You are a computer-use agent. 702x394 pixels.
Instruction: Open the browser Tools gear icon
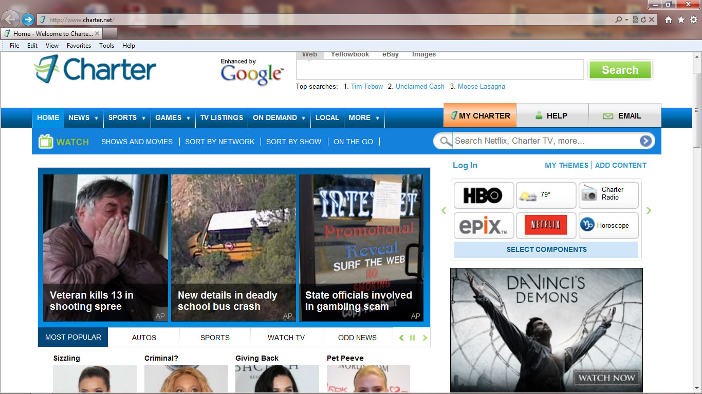(x=694, y=20)
